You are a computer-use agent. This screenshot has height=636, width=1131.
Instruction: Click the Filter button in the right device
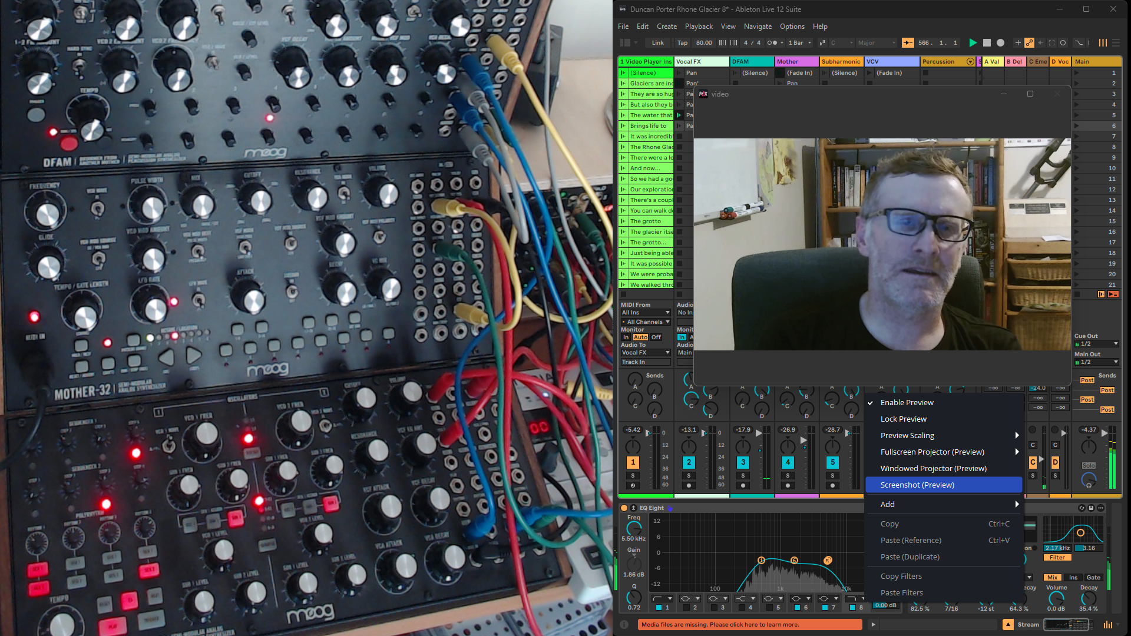coord(1057,558)
